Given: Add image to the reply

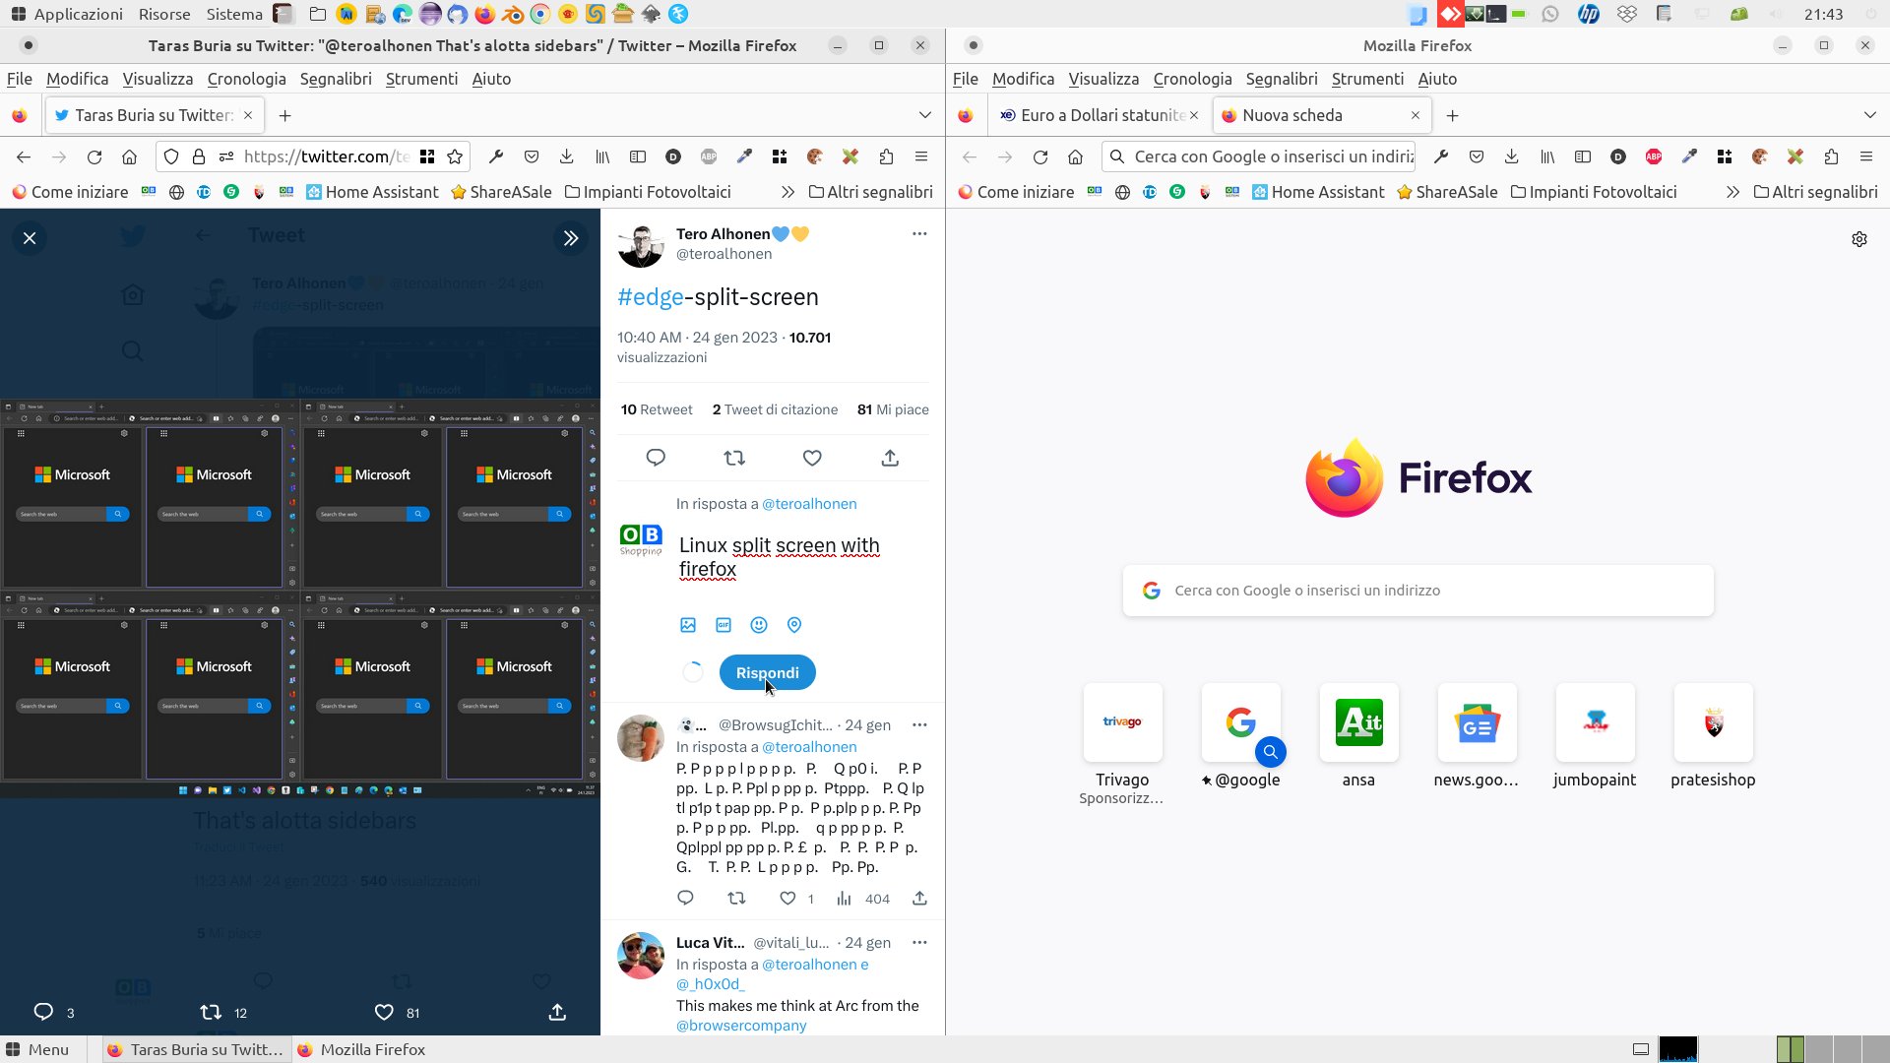Looking at the screenshot, I should click(x=688, y=625).
